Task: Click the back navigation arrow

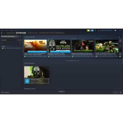Action: pyautogui.click(x=2, y=33)
